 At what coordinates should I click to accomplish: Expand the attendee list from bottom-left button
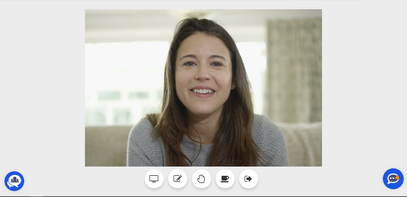14,181
